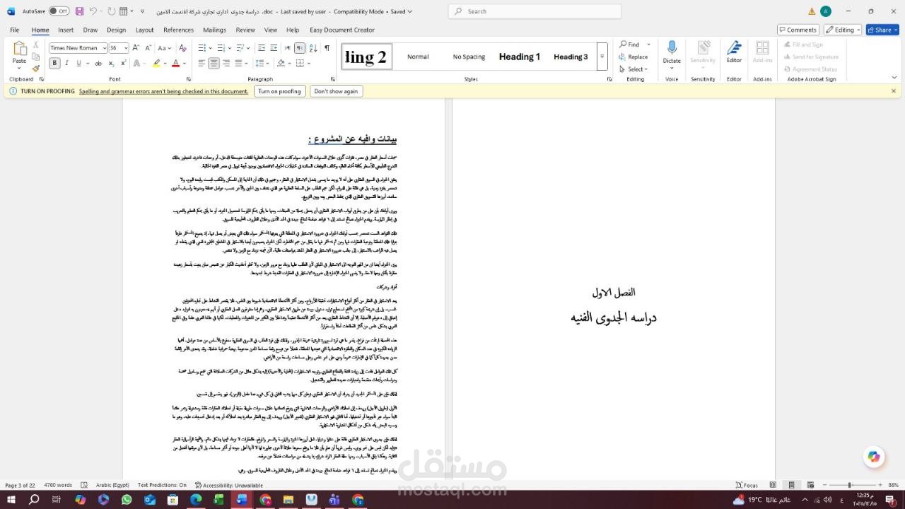Undo the last action
Screen dimensions: 905x509
click(x=93, y=11)
